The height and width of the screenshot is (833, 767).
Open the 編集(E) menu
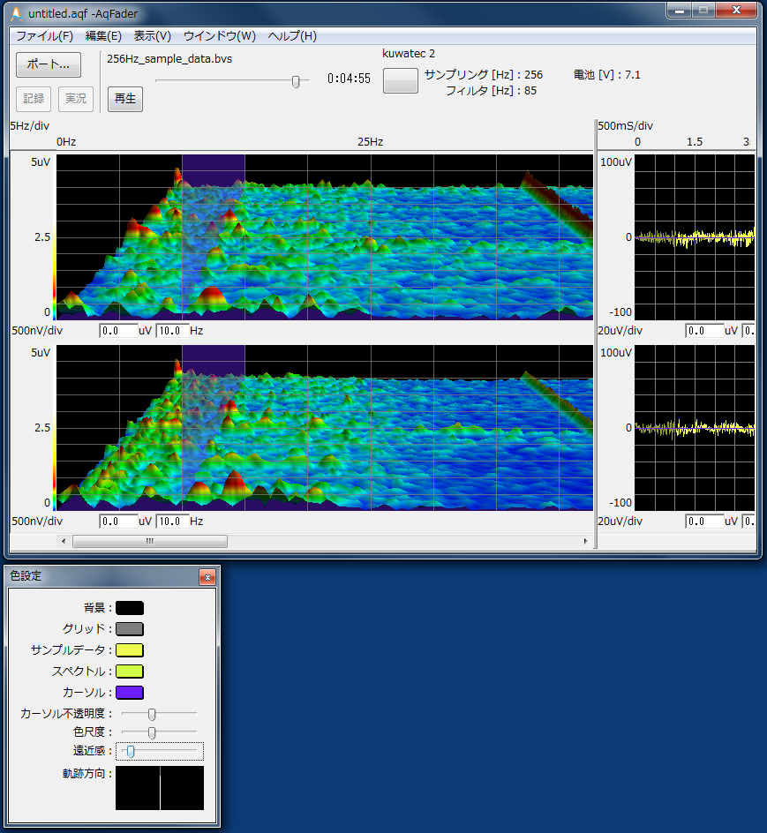(103, 36)
